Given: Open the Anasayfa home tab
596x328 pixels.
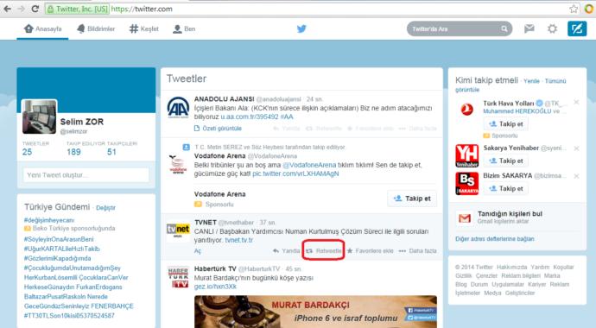Looking at the screenshot, I should point(42,28).
